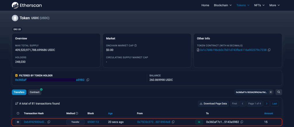Open the Blockchain dropdown menu
Image resolution: width=294 pixels, height=127 pixels.
(223, 5)
